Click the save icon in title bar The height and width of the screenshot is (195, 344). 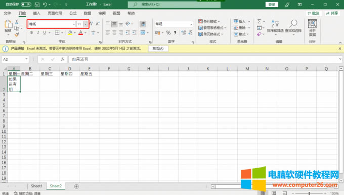[37, 5]
